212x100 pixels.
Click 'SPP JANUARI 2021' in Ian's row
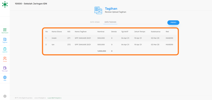click(x=83, y=45)
